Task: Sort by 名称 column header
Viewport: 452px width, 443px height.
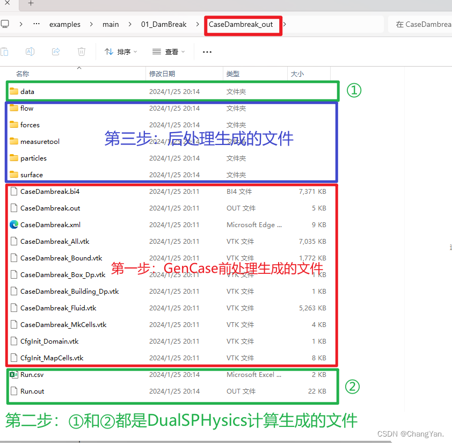Action: pos(23,74)
